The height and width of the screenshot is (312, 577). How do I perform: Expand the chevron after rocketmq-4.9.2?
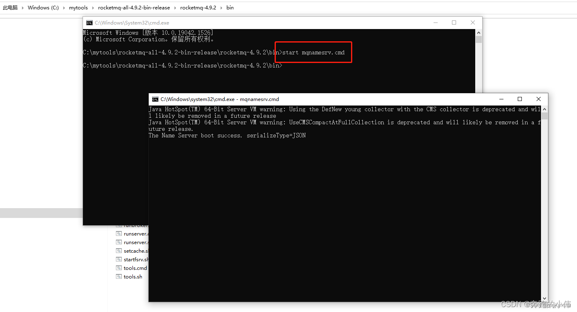coord(221,8)
